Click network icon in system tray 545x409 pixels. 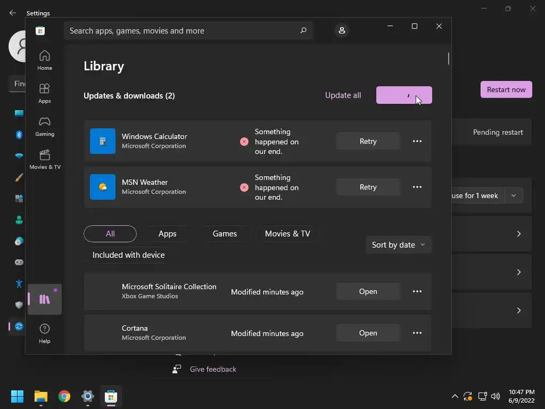[x=482, y=396]
